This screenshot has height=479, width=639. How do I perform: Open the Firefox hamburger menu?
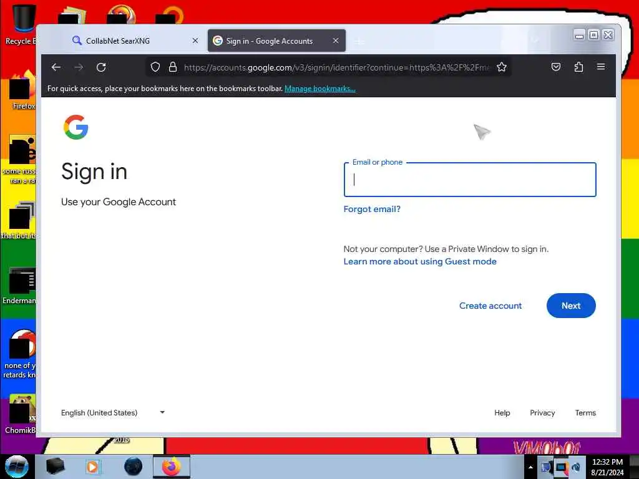[x=601, y=67]
